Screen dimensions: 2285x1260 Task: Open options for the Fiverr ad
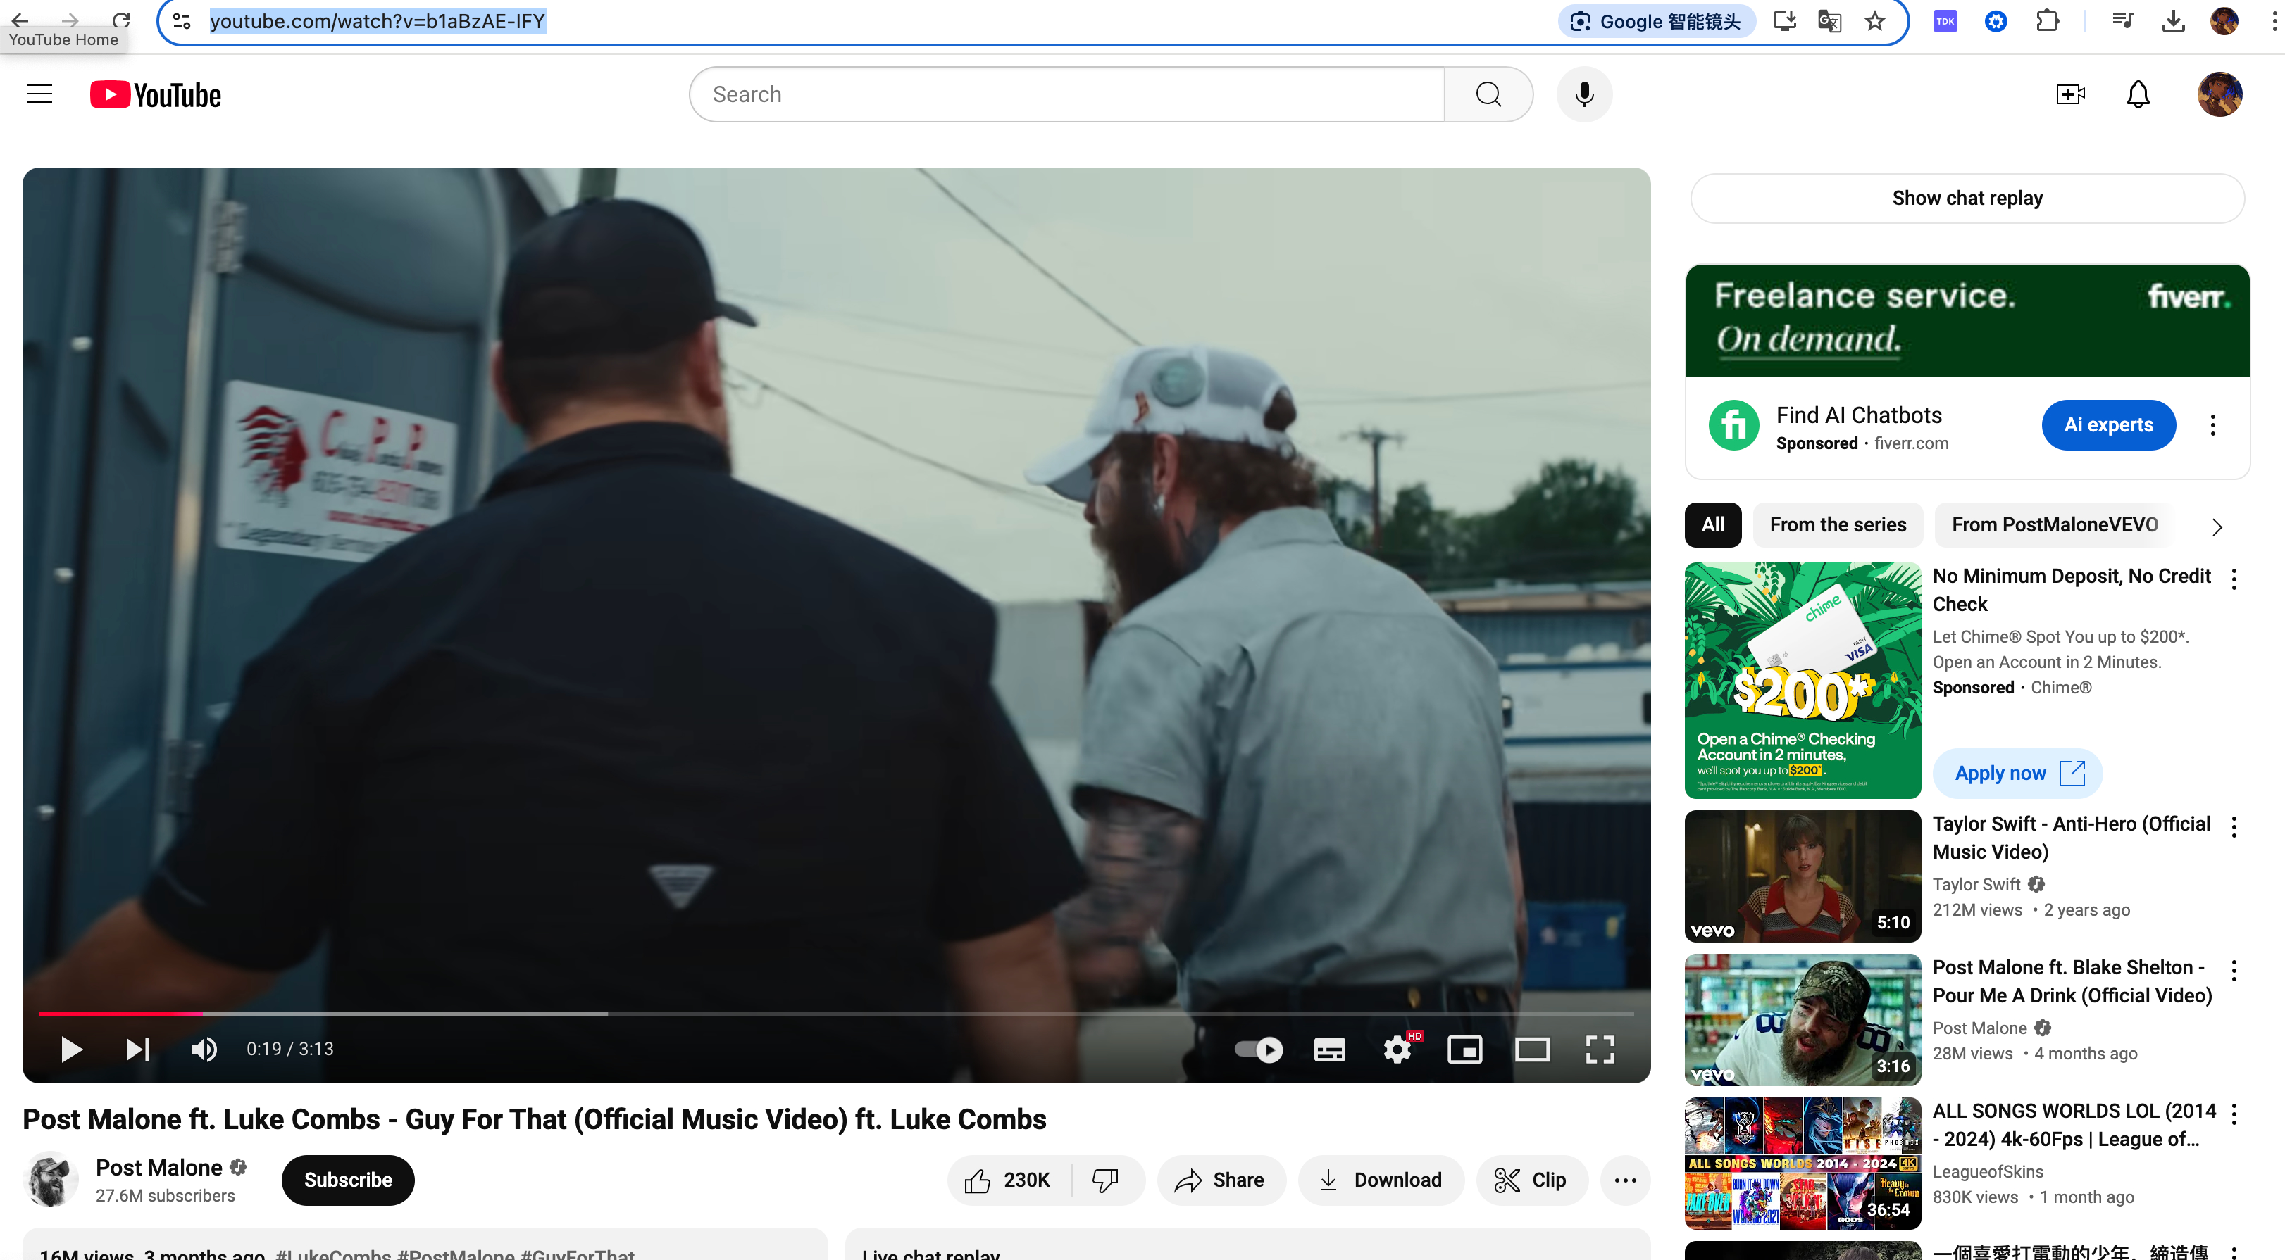coord(2212,424)
